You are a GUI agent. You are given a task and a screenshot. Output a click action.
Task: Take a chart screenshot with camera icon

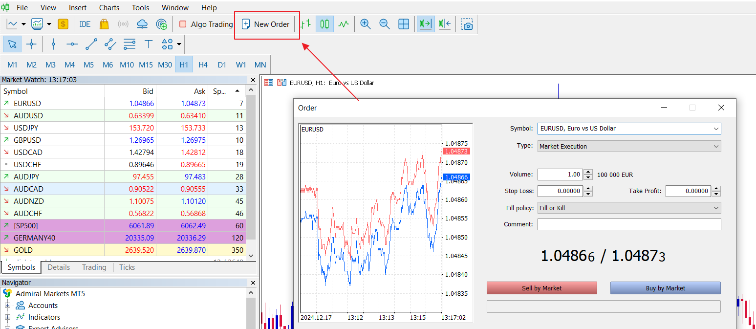click(x=468, y=24)
